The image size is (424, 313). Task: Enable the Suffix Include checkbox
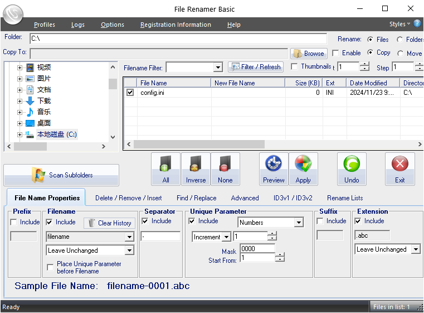click(320, 221)
